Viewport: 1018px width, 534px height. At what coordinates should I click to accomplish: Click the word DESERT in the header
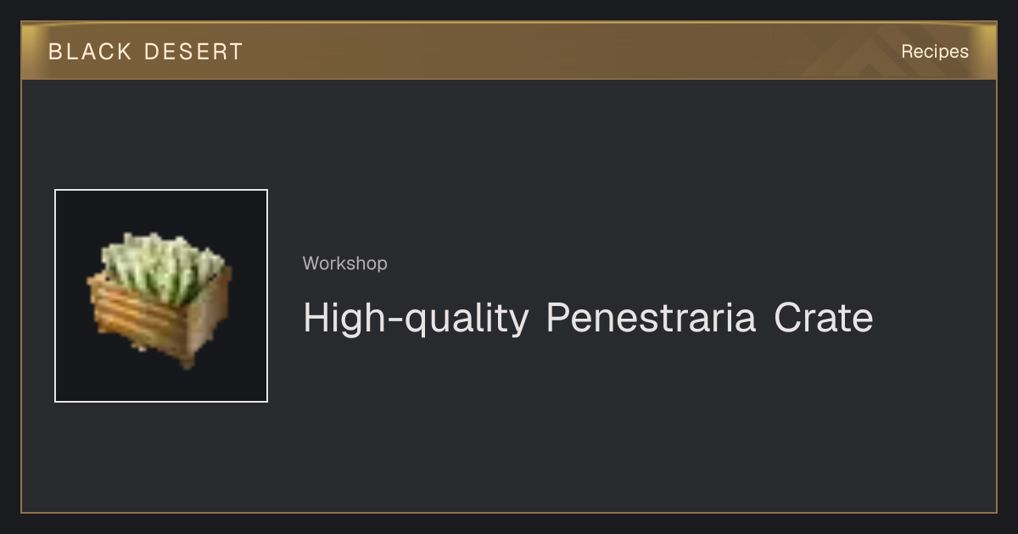tap(193, 52)
